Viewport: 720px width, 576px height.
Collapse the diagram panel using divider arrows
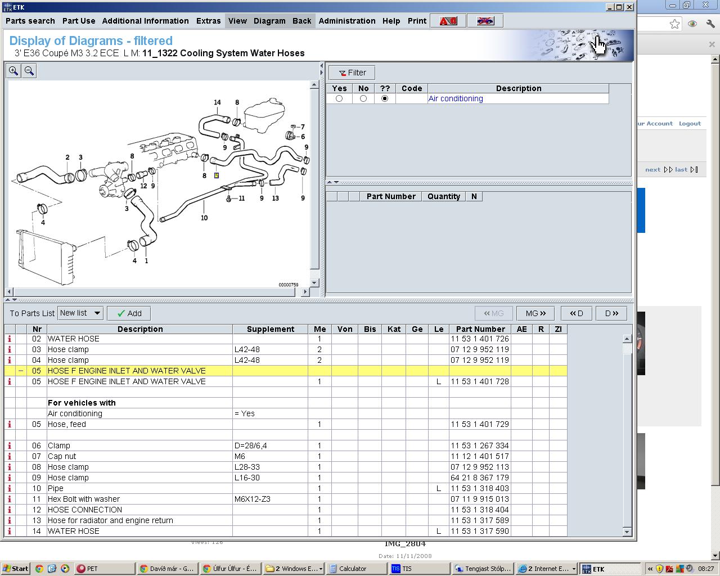click(8, 299)
